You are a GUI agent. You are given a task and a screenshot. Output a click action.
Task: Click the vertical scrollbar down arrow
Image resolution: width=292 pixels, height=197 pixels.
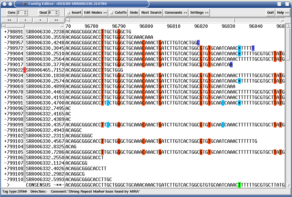coord(288,185)
